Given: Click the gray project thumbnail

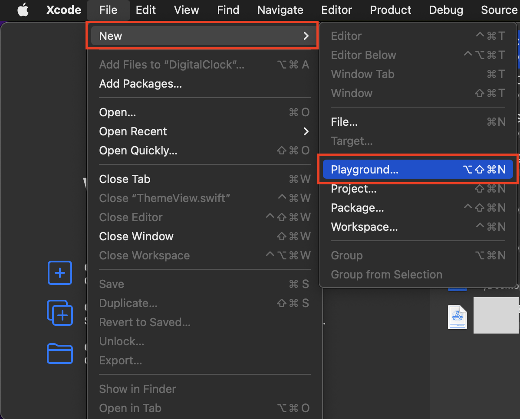Looking at the screenshot, I should point(496,315).
